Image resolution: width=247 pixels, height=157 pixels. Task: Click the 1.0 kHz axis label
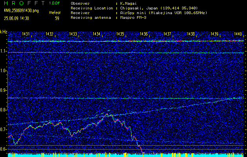pos(4,71)
